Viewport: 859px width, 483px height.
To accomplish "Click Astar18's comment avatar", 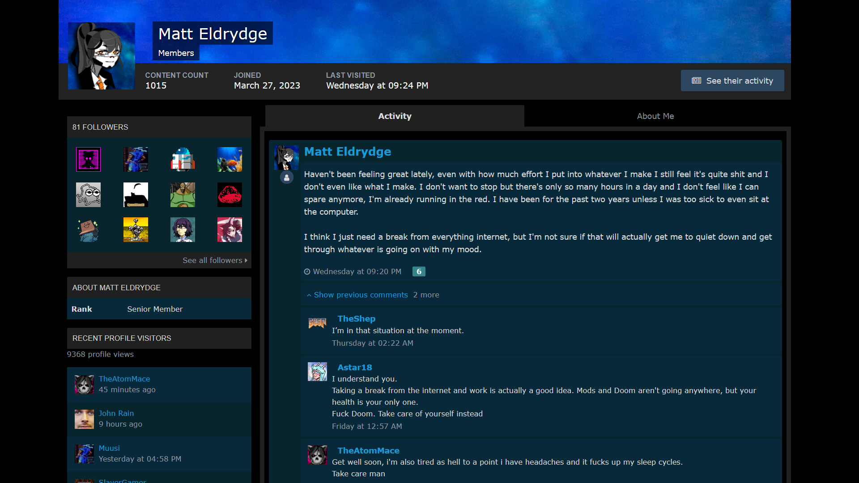I will [x=317, y=372].
